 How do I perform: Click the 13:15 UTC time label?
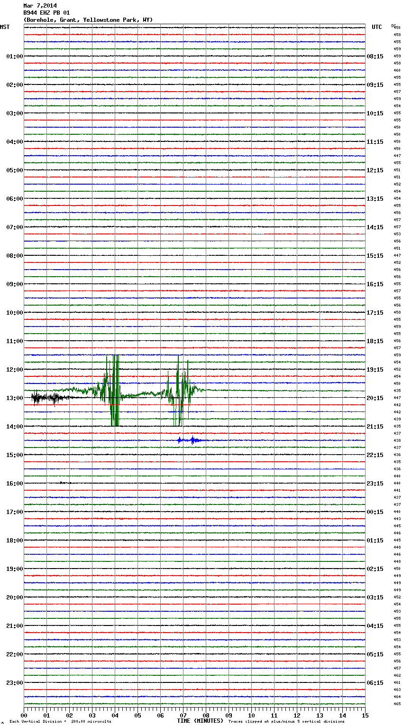pyautogui.click(x=375, y=199)
